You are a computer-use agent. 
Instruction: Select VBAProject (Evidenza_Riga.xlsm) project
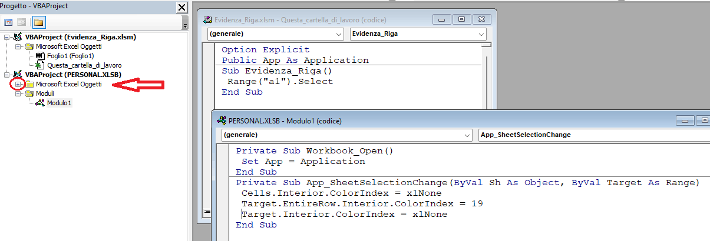coord(81,37)
